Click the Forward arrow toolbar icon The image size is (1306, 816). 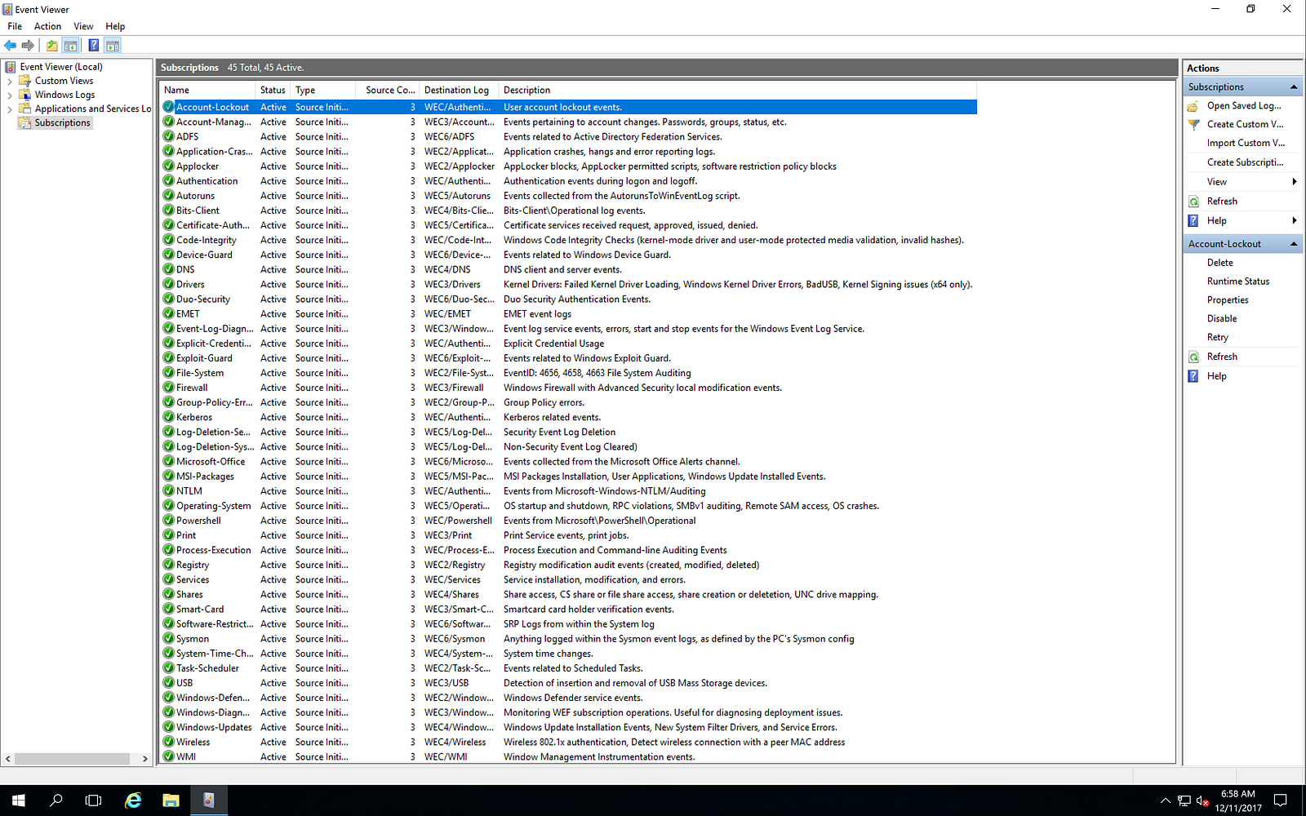pos(29,46)
